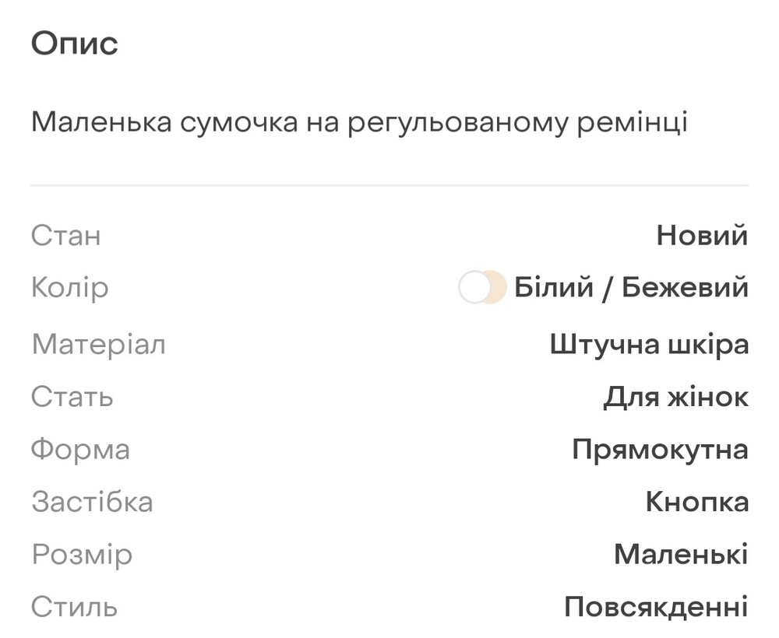Click the "Прямокутна" shape value
Image resolution: width=779 pixels, height=638 pixels.
tap(660, 450)
